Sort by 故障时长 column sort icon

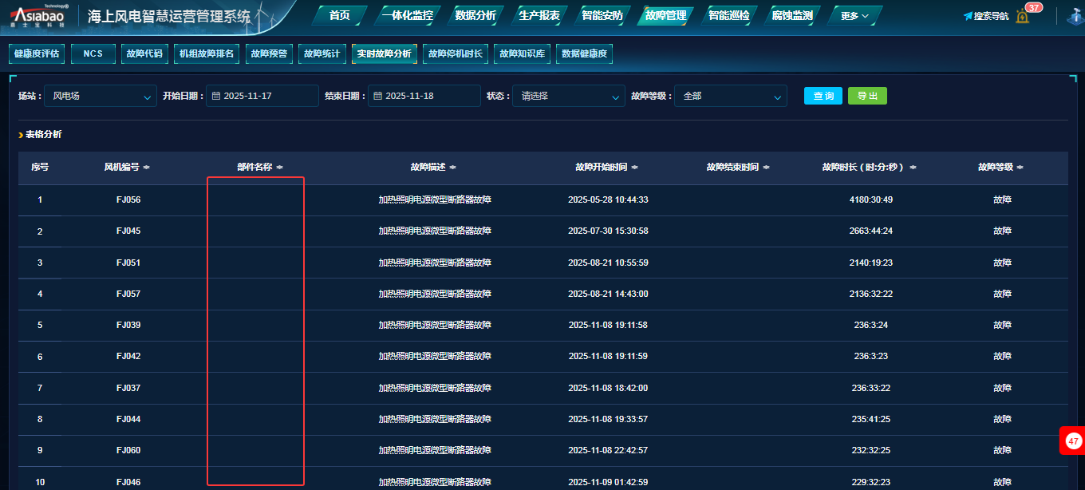(913, 168)
